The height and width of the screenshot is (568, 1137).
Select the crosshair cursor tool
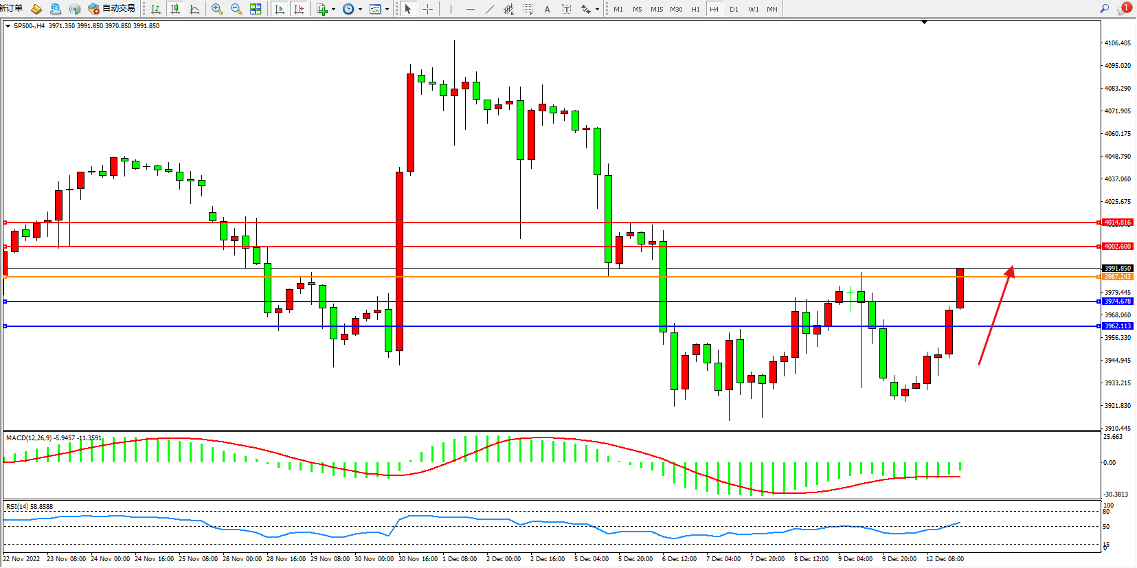(427, 9)
